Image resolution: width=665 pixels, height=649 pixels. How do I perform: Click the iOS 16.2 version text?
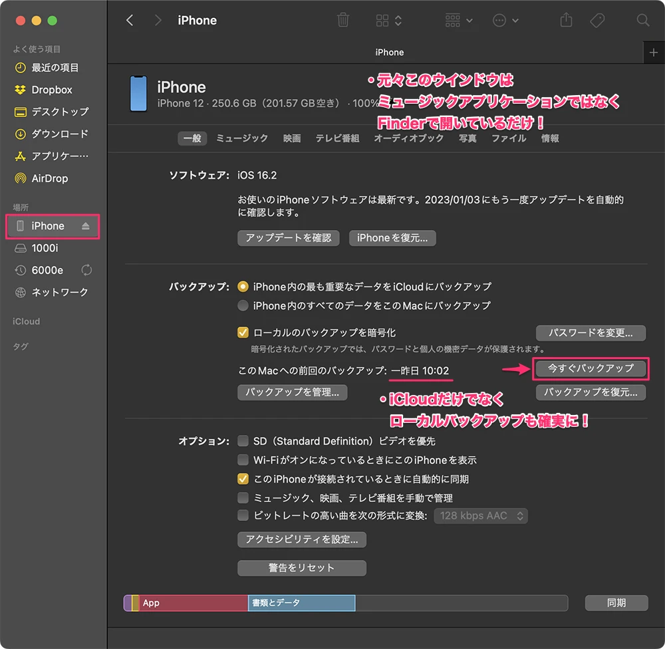257,175
